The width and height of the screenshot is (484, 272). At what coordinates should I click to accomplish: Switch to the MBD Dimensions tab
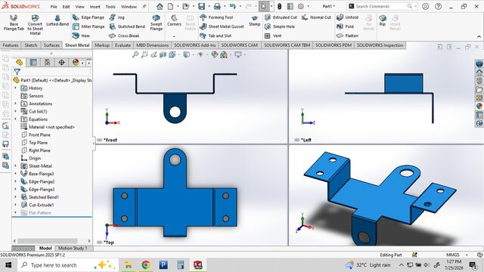(x=153, y=45)
